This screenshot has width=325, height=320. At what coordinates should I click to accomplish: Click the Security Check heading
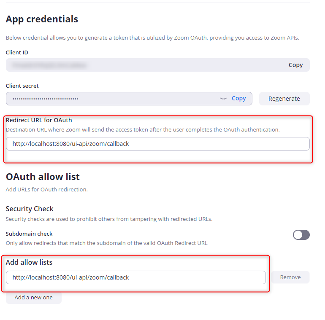coord(30,209)
